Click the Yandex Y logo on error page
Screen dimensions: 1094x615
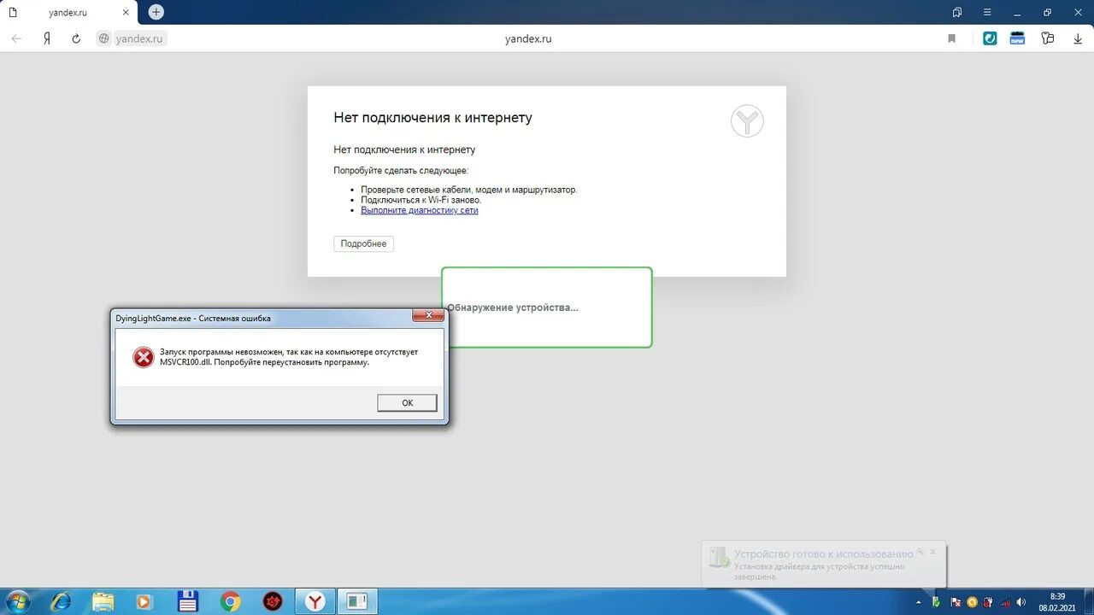tap(747, 121)
